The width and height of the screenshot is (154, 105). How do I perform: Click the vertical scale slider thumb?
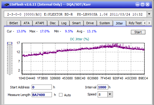10,43
